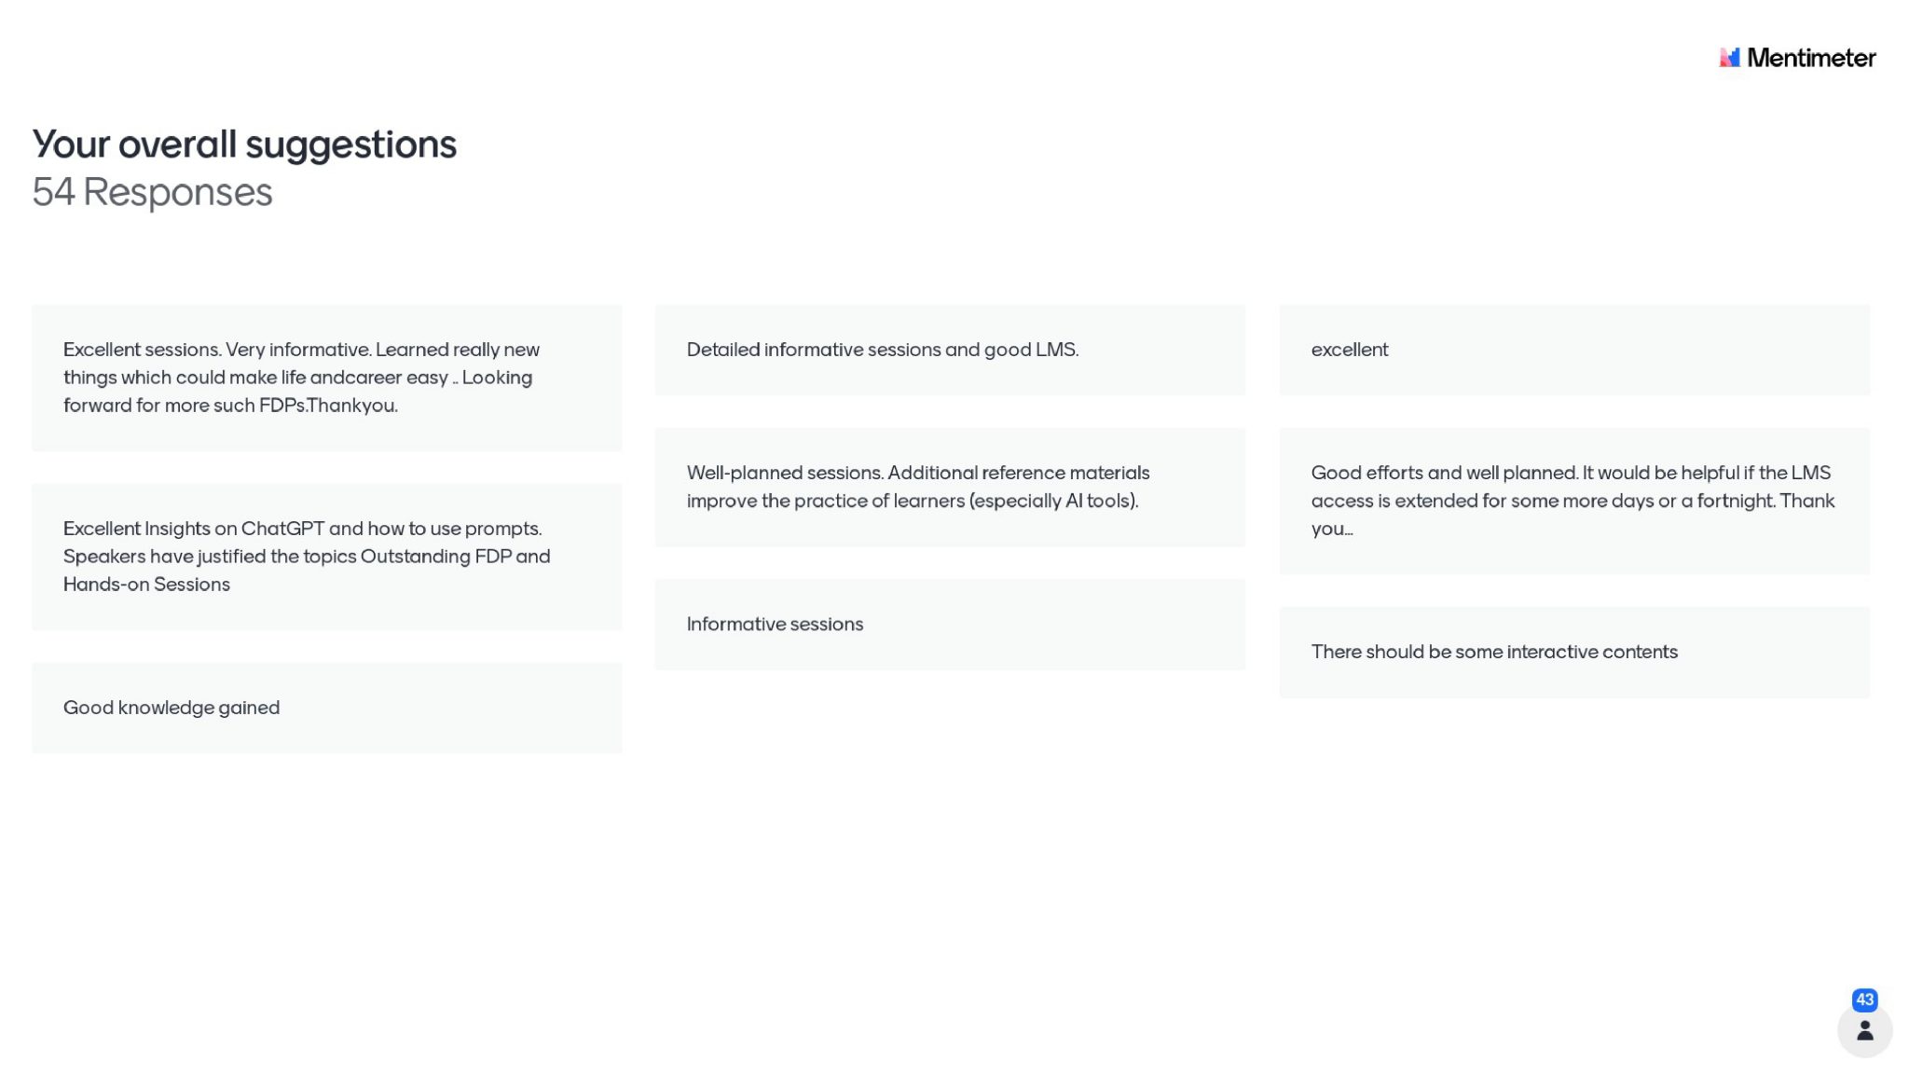
Task: Click the 'Informative sessions' response card
Action: [x=949, y=624]
